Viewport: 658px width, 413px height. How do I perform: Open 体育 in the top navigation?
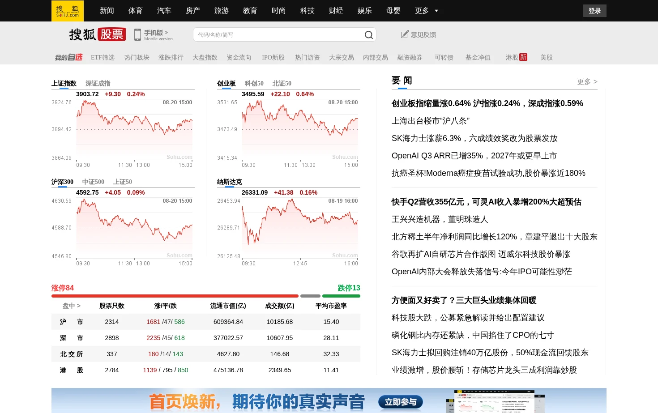coord(136,11)
